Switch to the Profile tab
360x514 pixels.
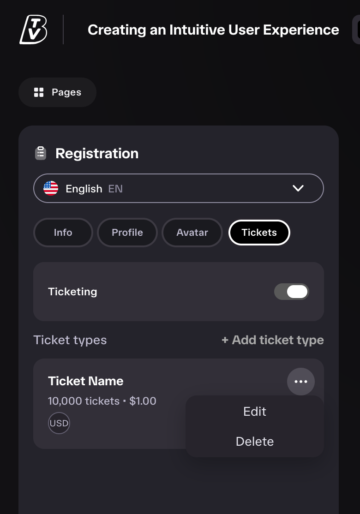127,233
